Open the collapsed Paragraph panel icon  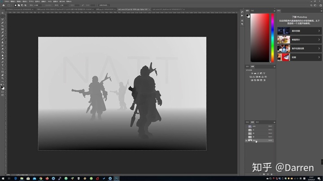[242, 24]
